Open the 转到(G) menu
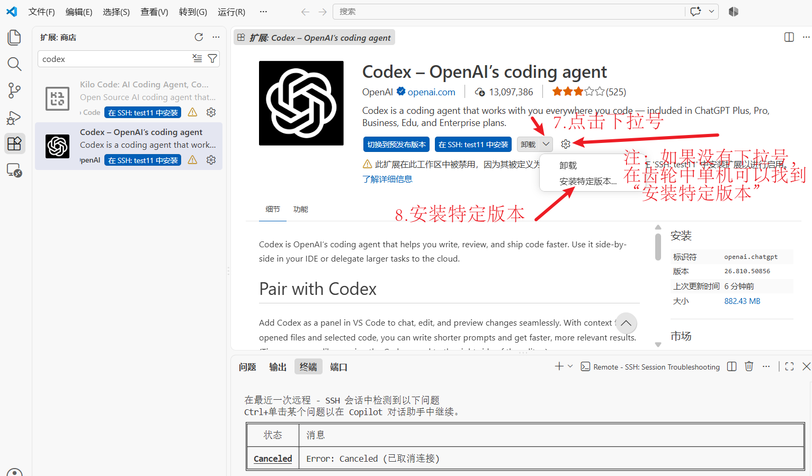The height and width of the screenshot is (476, 812). [x=193, y=12]
